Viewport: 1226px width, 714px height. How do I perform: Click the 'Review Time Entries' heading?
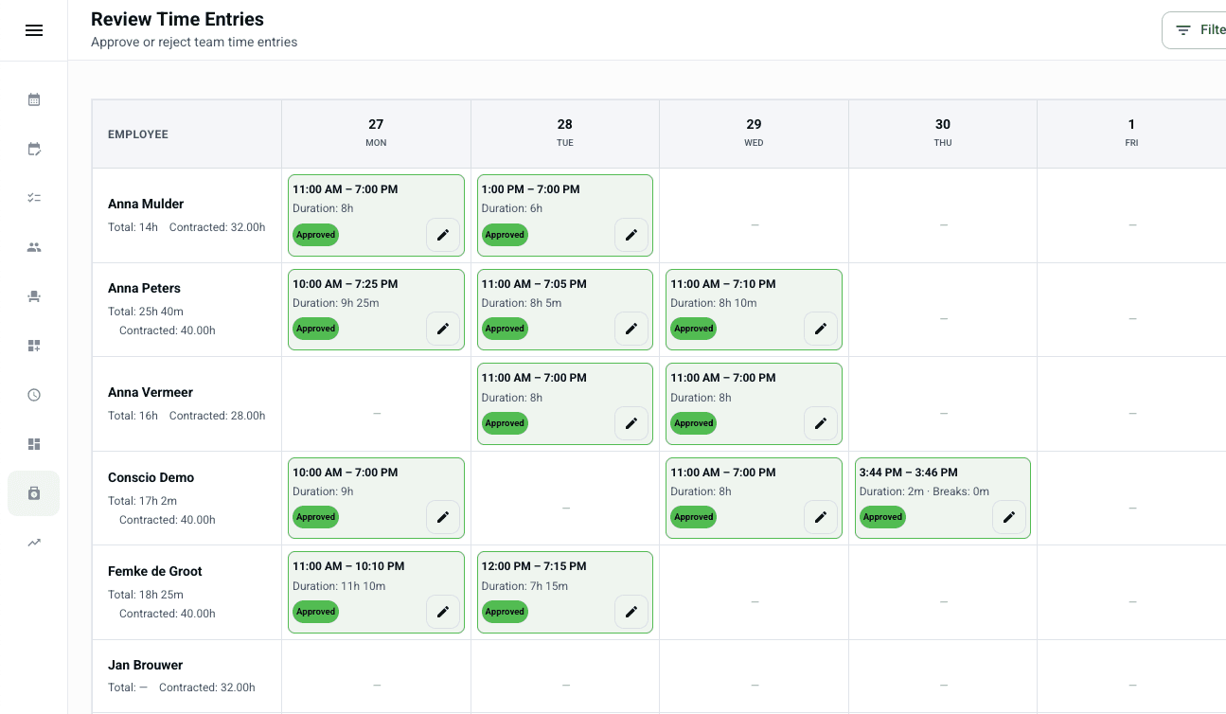(x=177, y=19)
